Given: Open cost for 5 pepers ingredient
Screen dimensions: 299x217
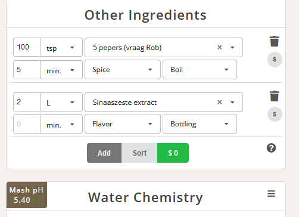Looking at the screenshot, I should click(x=275, y=60).
